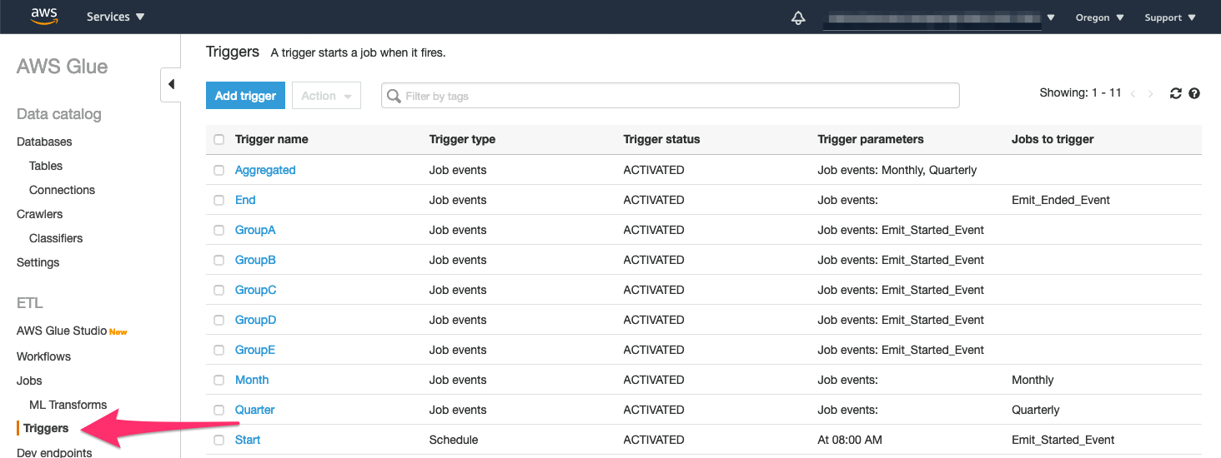Screen dimensions: 1221x458
Task: Open ML Transforms in the sidebar
Action: click(x=68, y=405)
